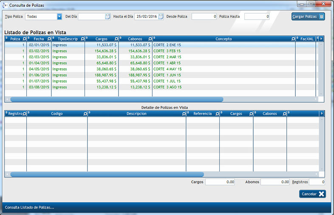This screenshot has height=215, width=334.
Task: Click search icon in Concepto column header
Action: click(x=293, y=39)
